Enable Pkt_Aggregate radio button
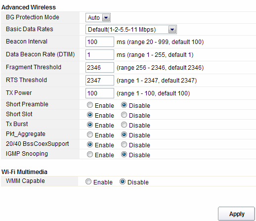 [90, 134]
